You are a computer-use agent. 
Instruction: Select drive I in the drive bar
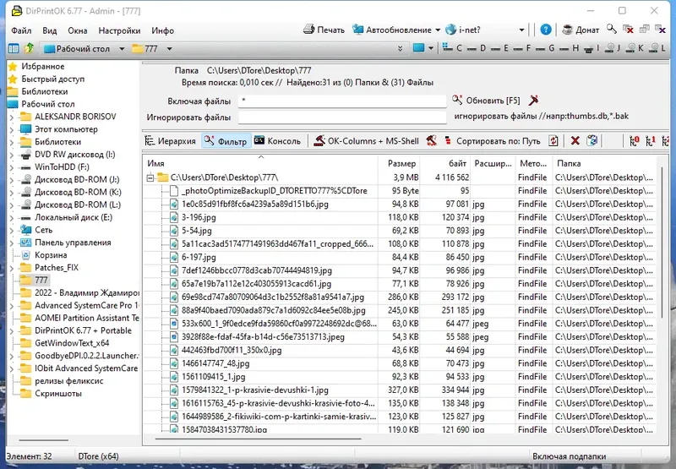(591, 48)
